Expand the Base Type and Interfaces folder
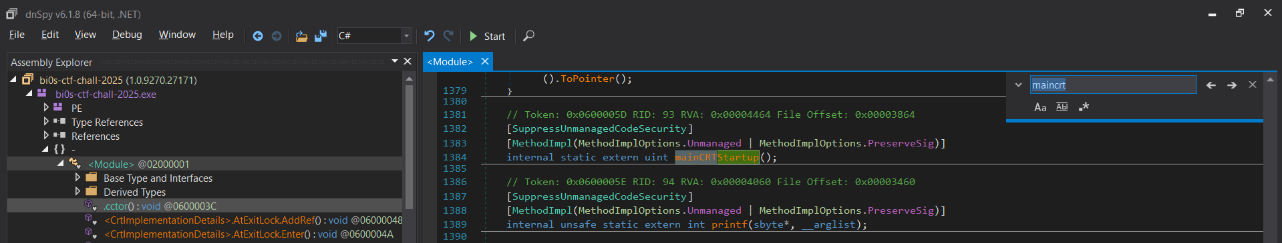This screenshot has width=1282, height=243. click(x=77, y=178)
